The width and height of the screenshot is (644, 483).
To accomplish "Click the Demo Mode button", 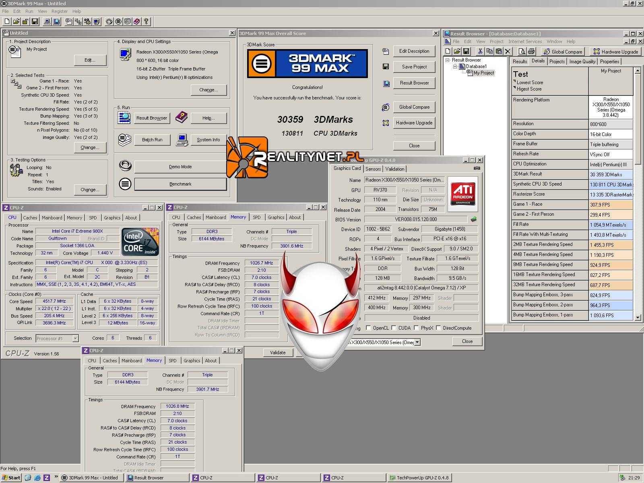I will coord(180,167).
